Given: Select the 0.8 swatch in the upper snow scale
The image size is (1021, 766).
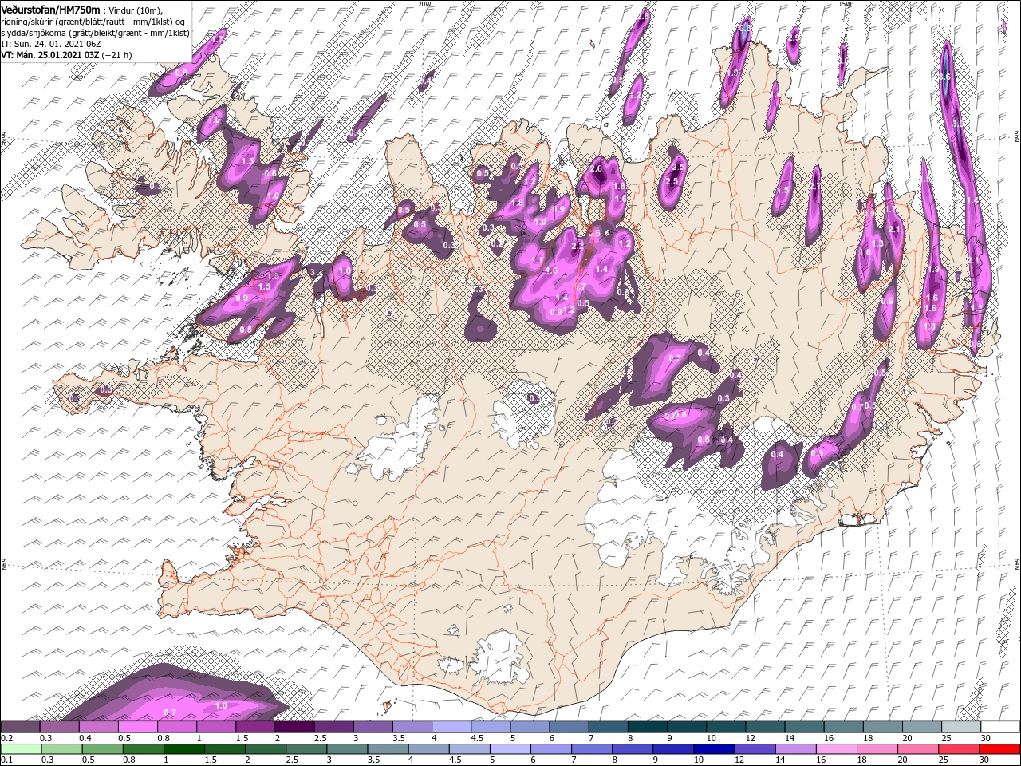Looking at the screenshot, I should tap(177, 727).
